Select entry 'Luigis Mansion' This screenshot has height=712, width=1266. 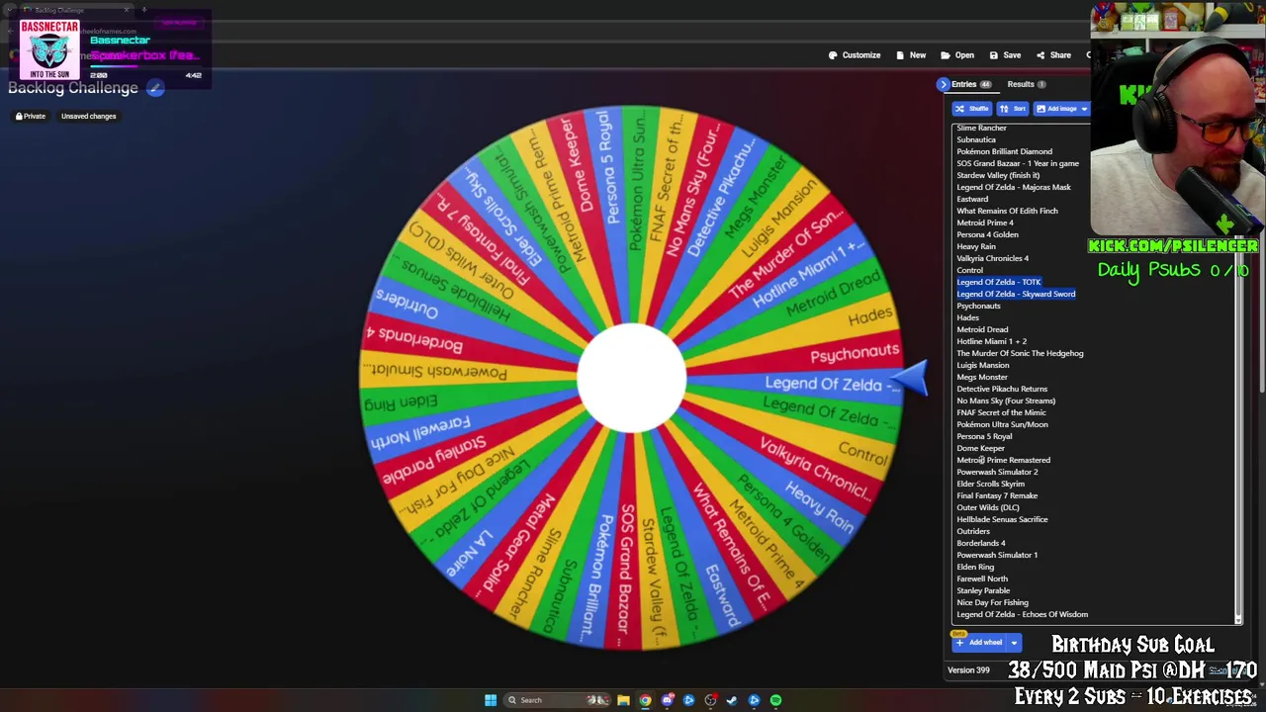[x=983, y=365]
